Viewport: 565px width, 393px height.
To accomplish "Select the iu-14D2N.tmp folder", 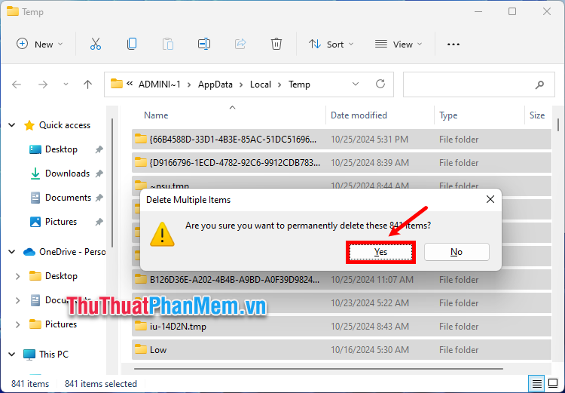I will [x=341, y=327].
